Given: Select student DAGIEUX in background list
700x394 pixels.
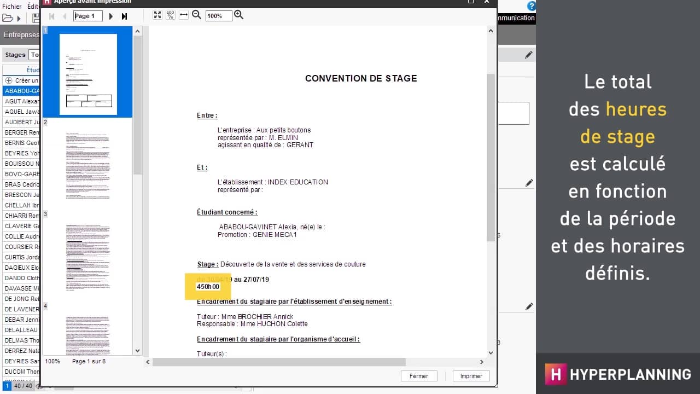Looking at the screenshot, I should (21, 268).
